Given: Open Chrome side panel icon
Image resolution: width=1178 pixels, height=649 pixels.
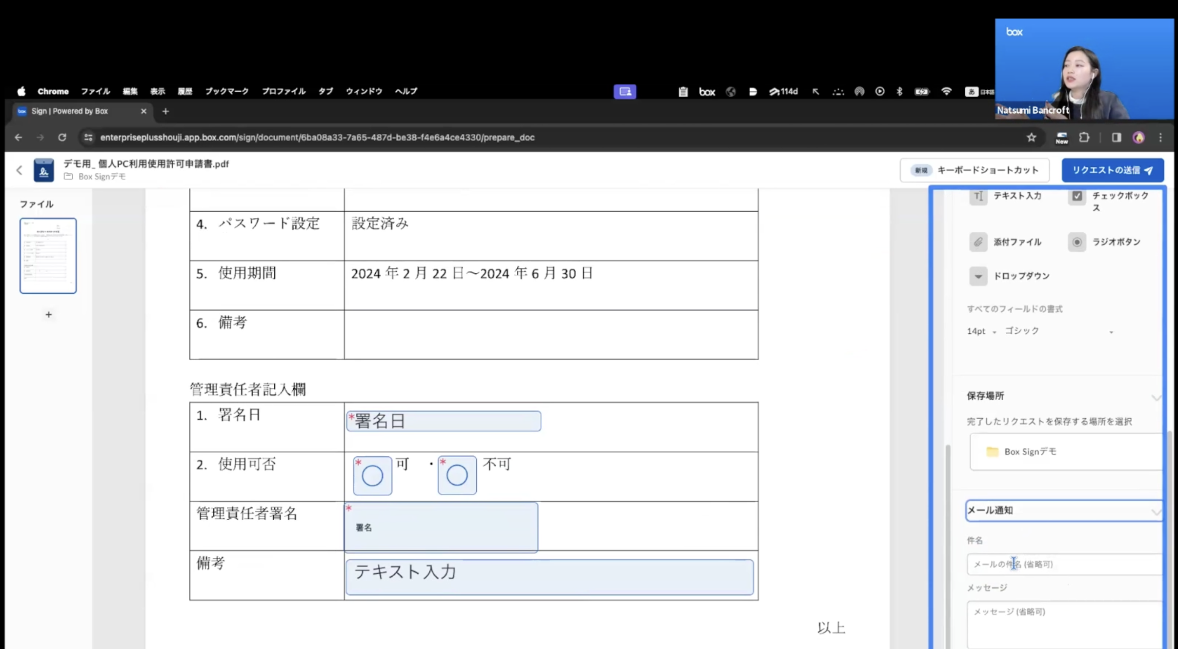Looking at the screenshot, I should click(1117, 138).
